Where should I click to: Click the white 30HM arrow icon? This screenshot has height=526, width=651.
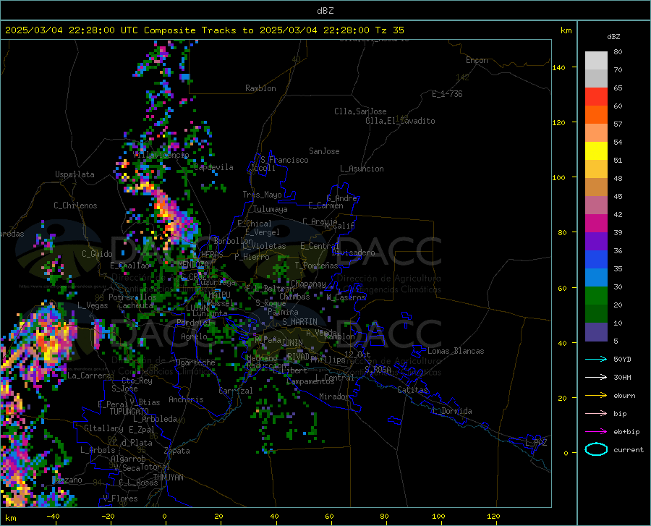coord(596,378)
